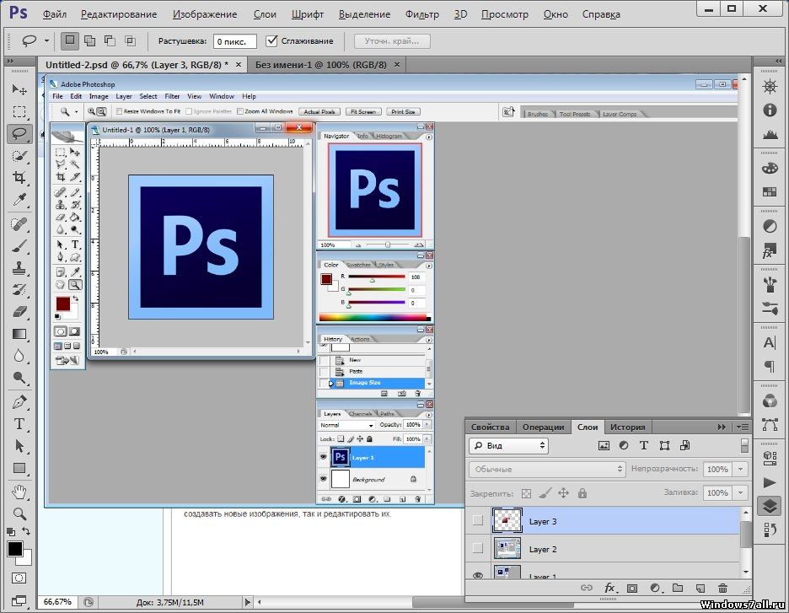Open the Layers panel options menu
Viewport: 789px width, 613px height.
(x=743, y=427)
